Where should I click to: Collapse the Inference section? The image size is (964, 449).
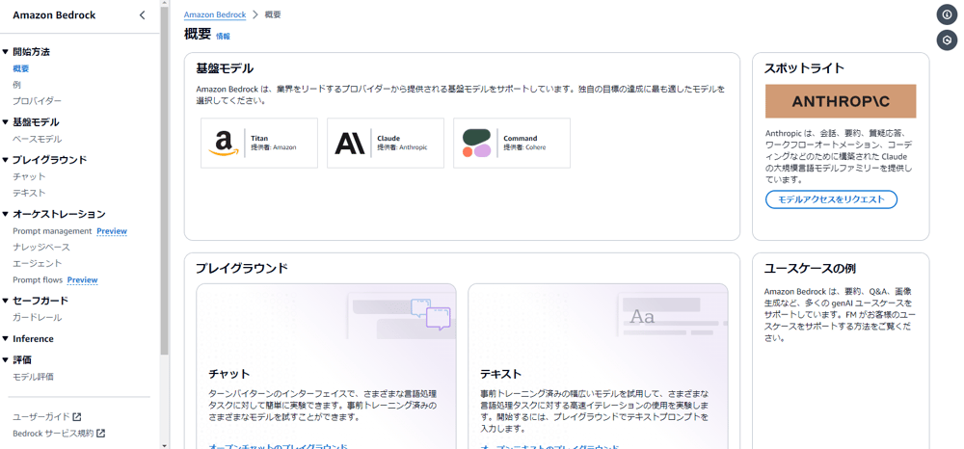(x=6, y=339)
